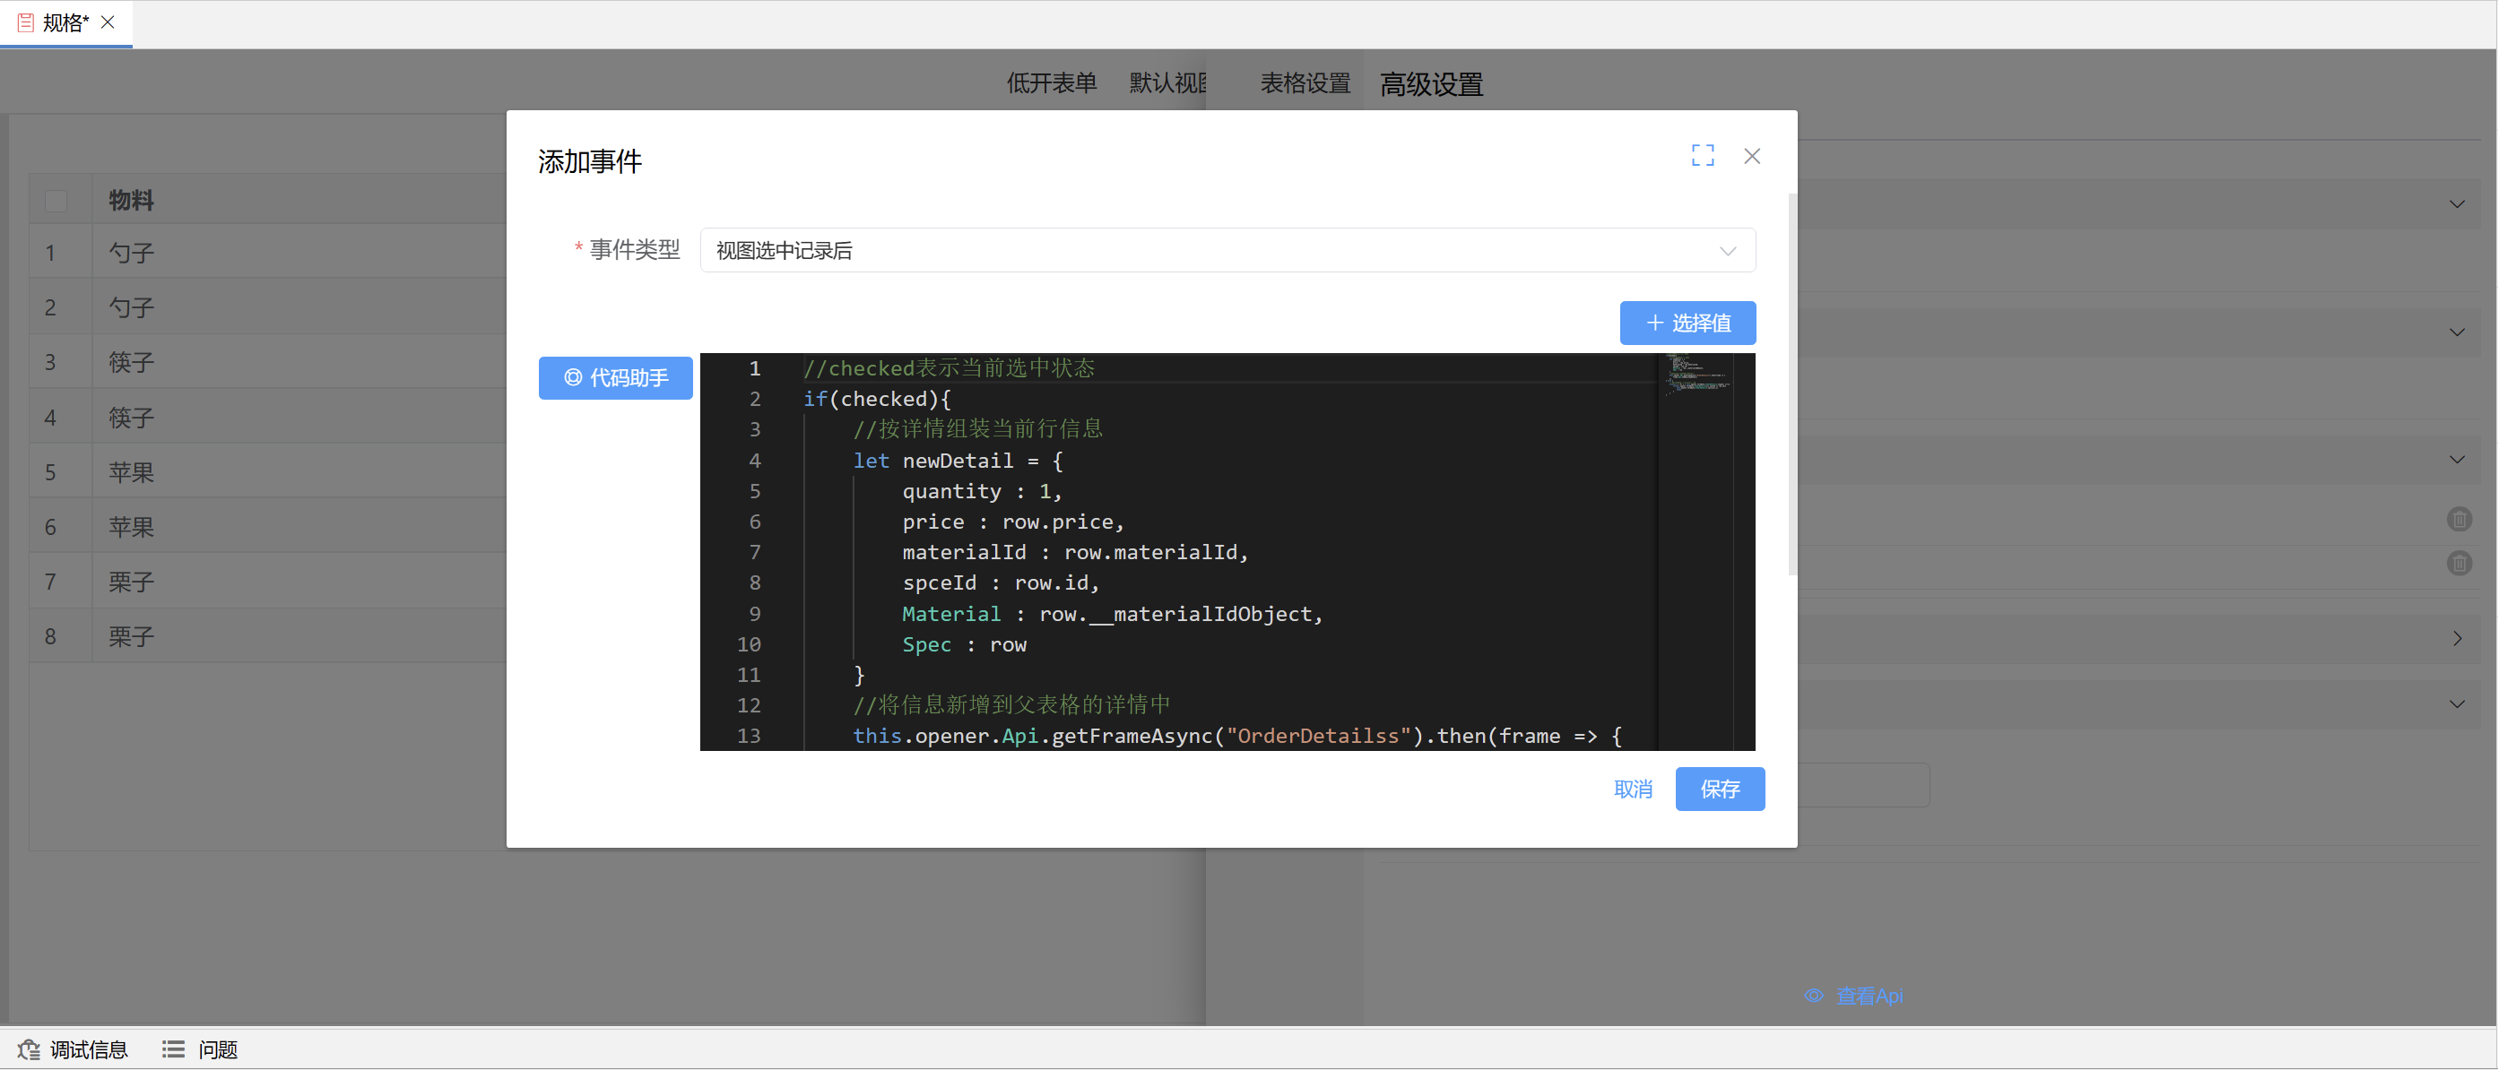This screenshot has width=2498, height=1070.
Task: Switch to 低开表单 tab
Action: tap(1051, 84)
